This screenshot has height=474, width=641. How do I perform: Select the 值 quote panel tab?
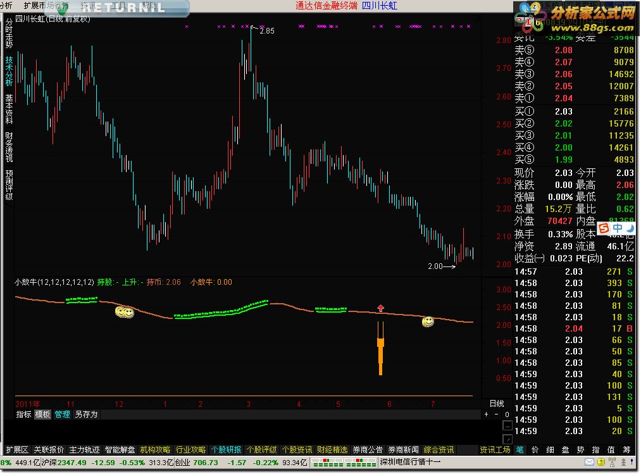pyautogui.click(x=611, y=450)
